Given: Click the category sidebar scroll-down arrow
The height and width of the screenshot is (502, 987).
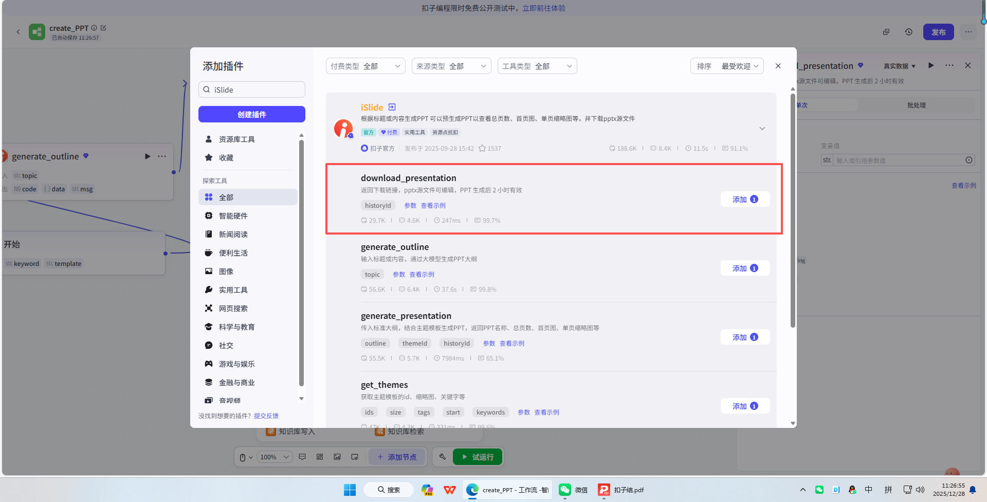Looking at the screenshot, I should [302, 399].
